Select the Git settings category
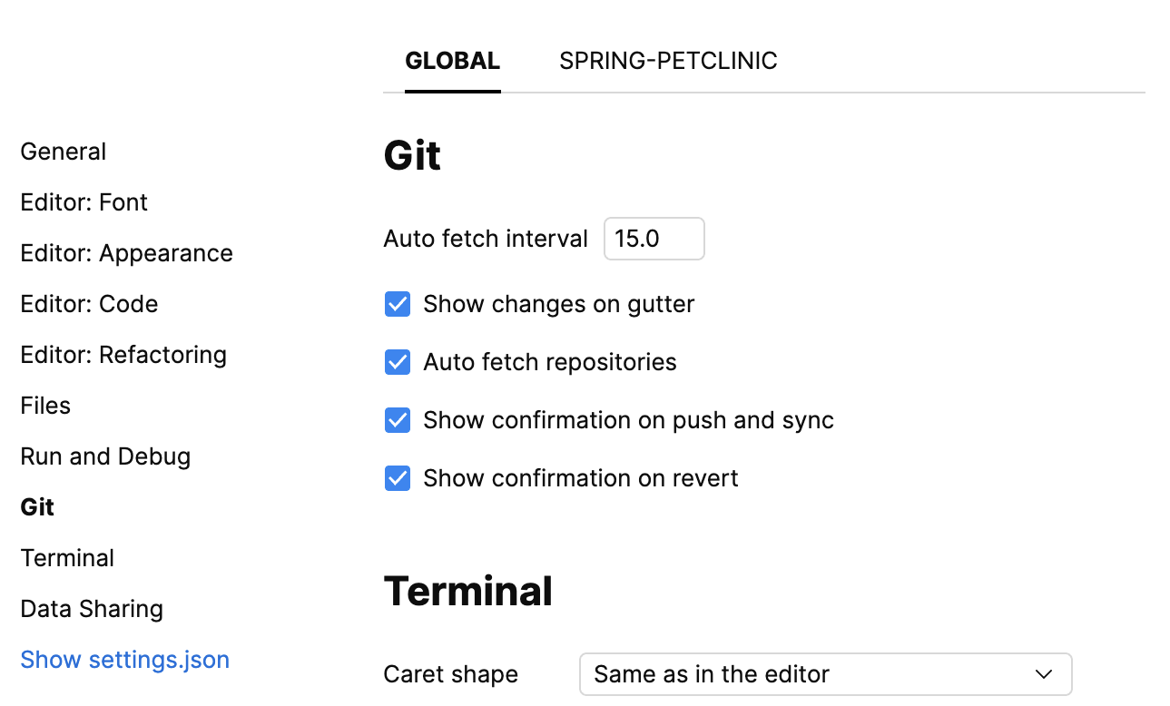The height and width of the screenshot is (706, 1170). [37, 507]
